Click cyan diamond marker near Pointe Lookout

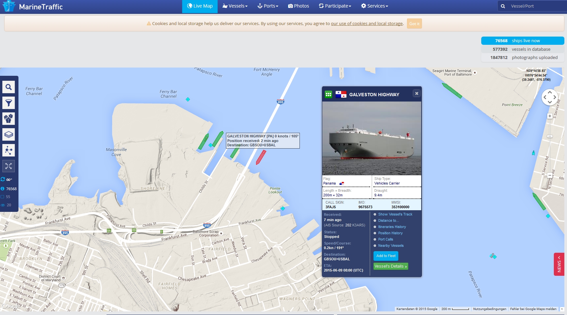[283, 208]
